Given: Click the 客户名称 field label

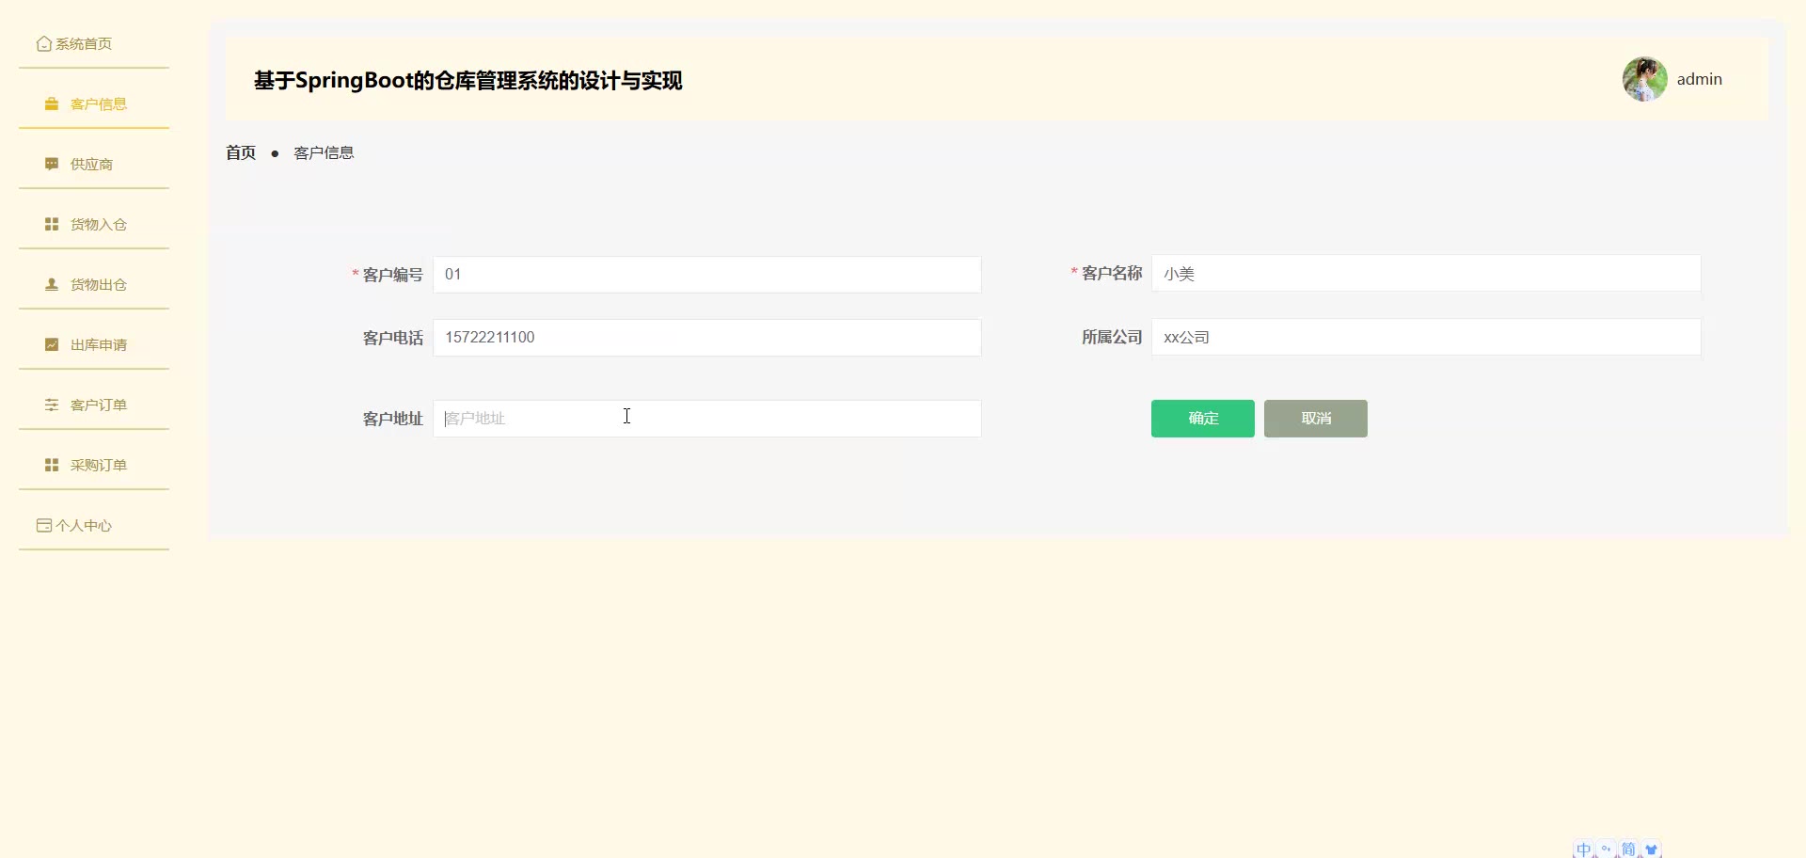Looking at the screenshot, I should [1112, 273].
